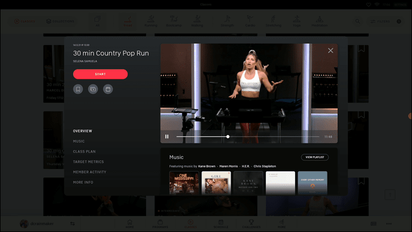Open the Classes tab in the top bar
The height and width of the screenshot is (232, 412).
(x=25, y=21)
